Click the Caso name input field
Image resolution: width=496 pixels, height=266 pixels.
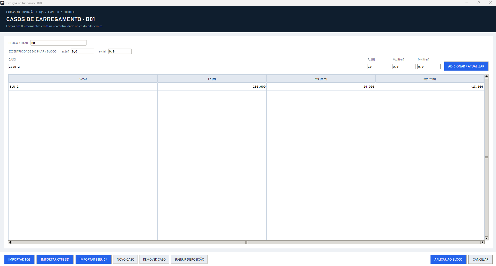coord(187,67)
